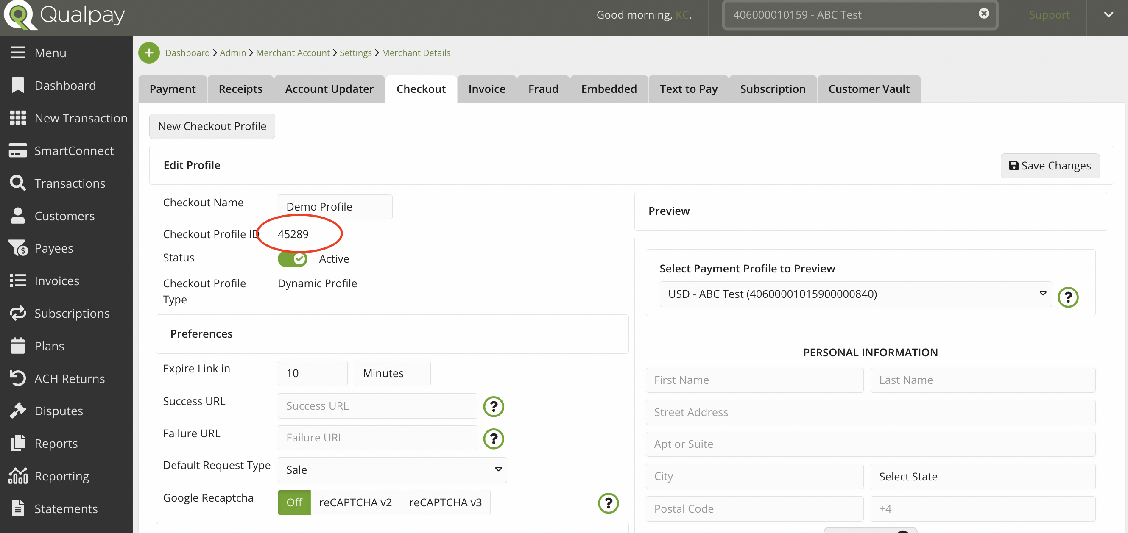Viewport: 1128px width, 533px height.
Task: Open the Default Request Type dropdown
Action: 392,469
